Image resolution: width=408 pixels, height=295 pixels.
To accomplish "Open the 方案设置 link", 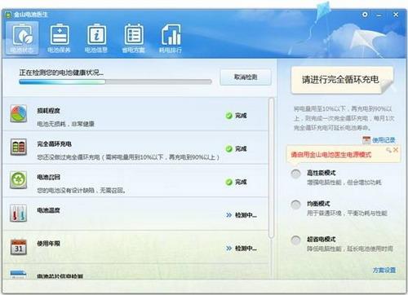I will click(x=384, y=270).
